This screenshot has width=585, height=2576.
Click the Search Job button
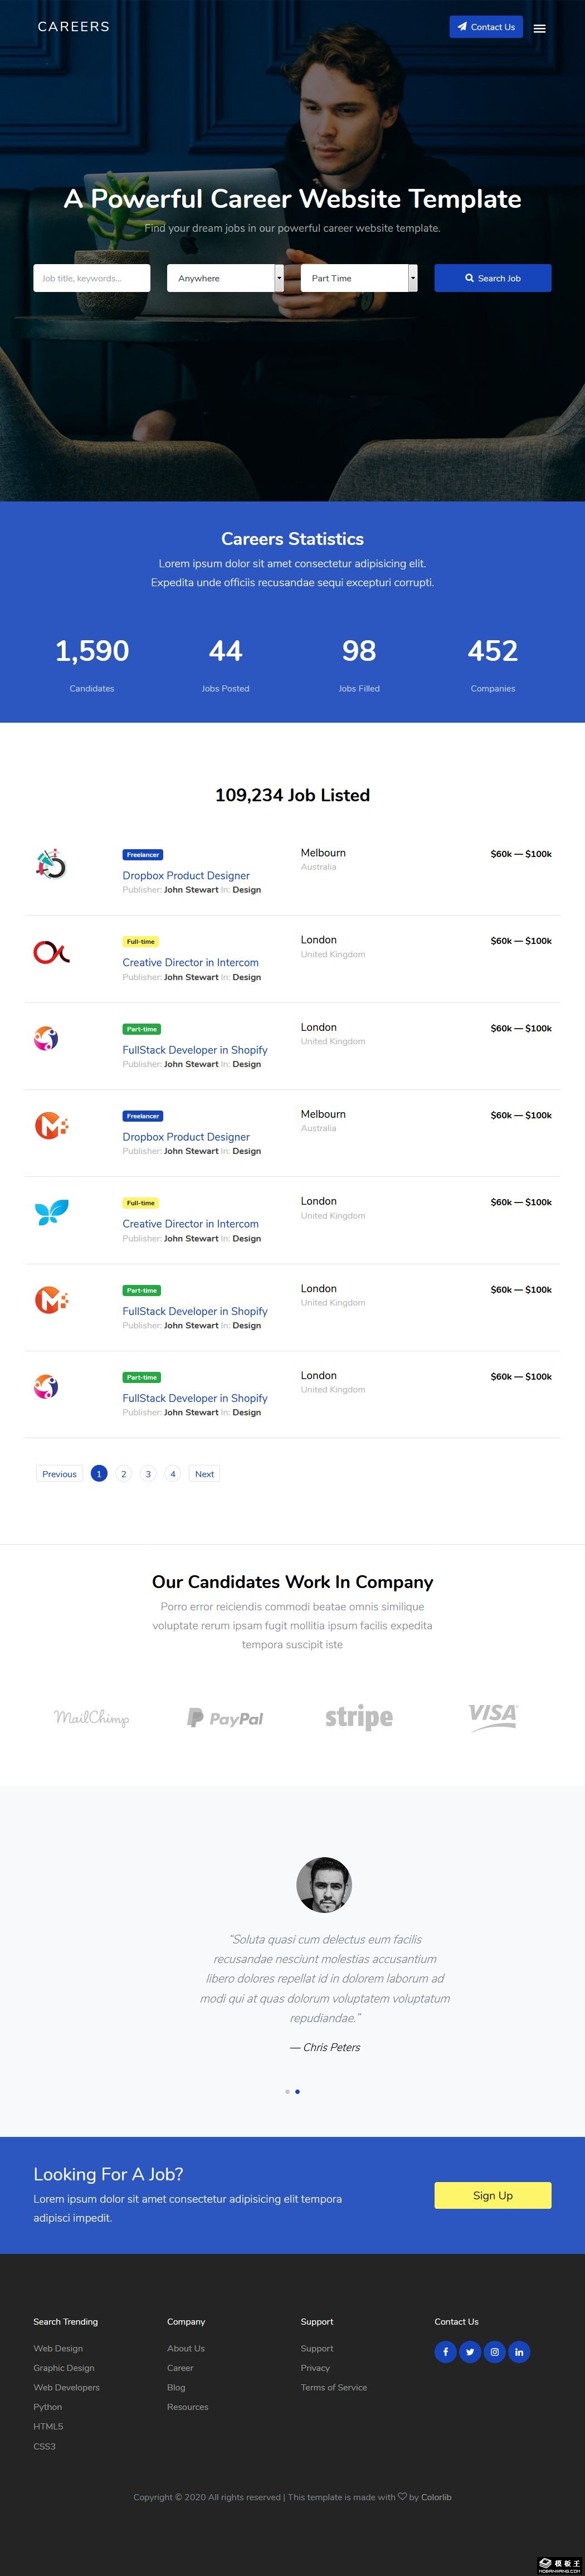(492, 278)
